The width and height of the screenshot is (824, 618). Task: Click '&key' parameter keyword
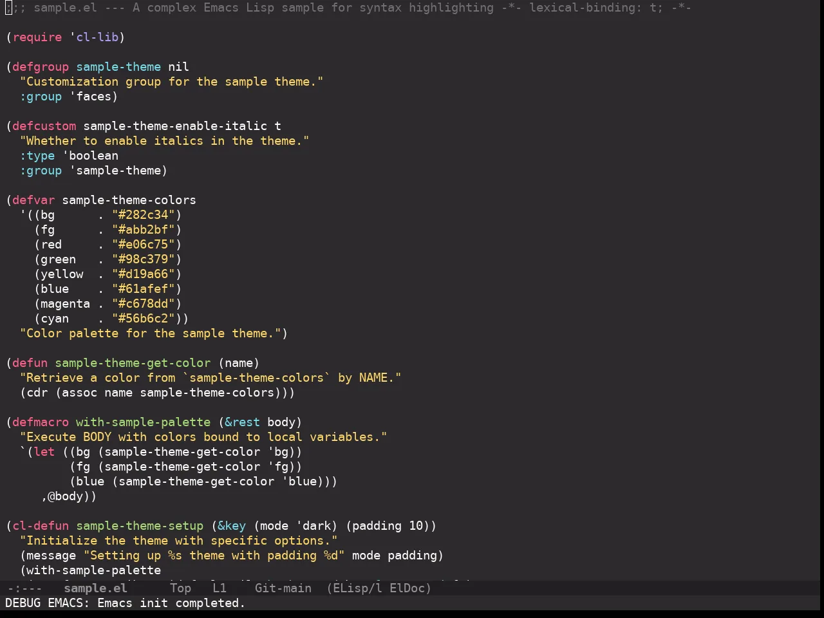232,526
